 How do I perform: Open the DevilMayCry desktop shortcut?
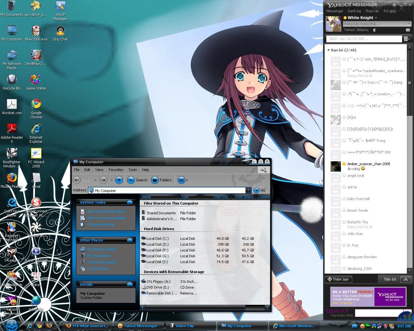click(36, 58)
